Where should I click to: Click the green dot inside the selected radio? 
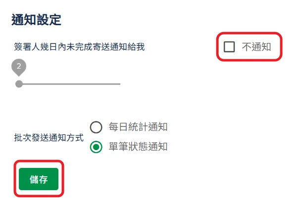pyautogui.click(x=96, y=147)
